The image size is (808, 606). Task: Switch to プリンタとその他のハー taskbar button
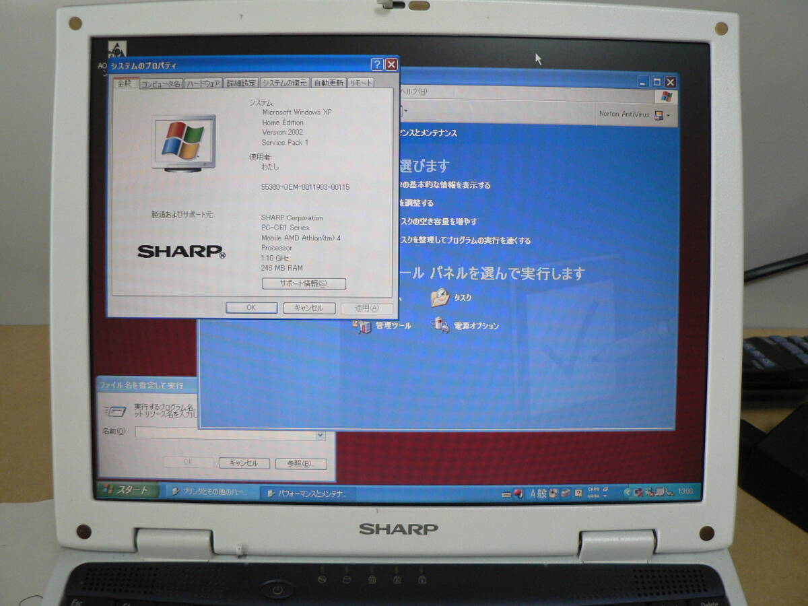pos(211,492)
